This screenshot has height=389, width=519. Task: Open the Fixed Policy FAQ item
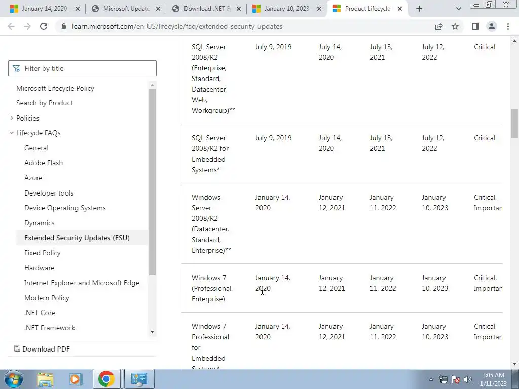tap(43, 253)
